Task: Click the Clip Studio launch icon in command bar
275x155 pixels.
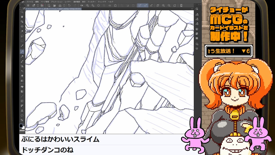Action: (x=34, y=6)
